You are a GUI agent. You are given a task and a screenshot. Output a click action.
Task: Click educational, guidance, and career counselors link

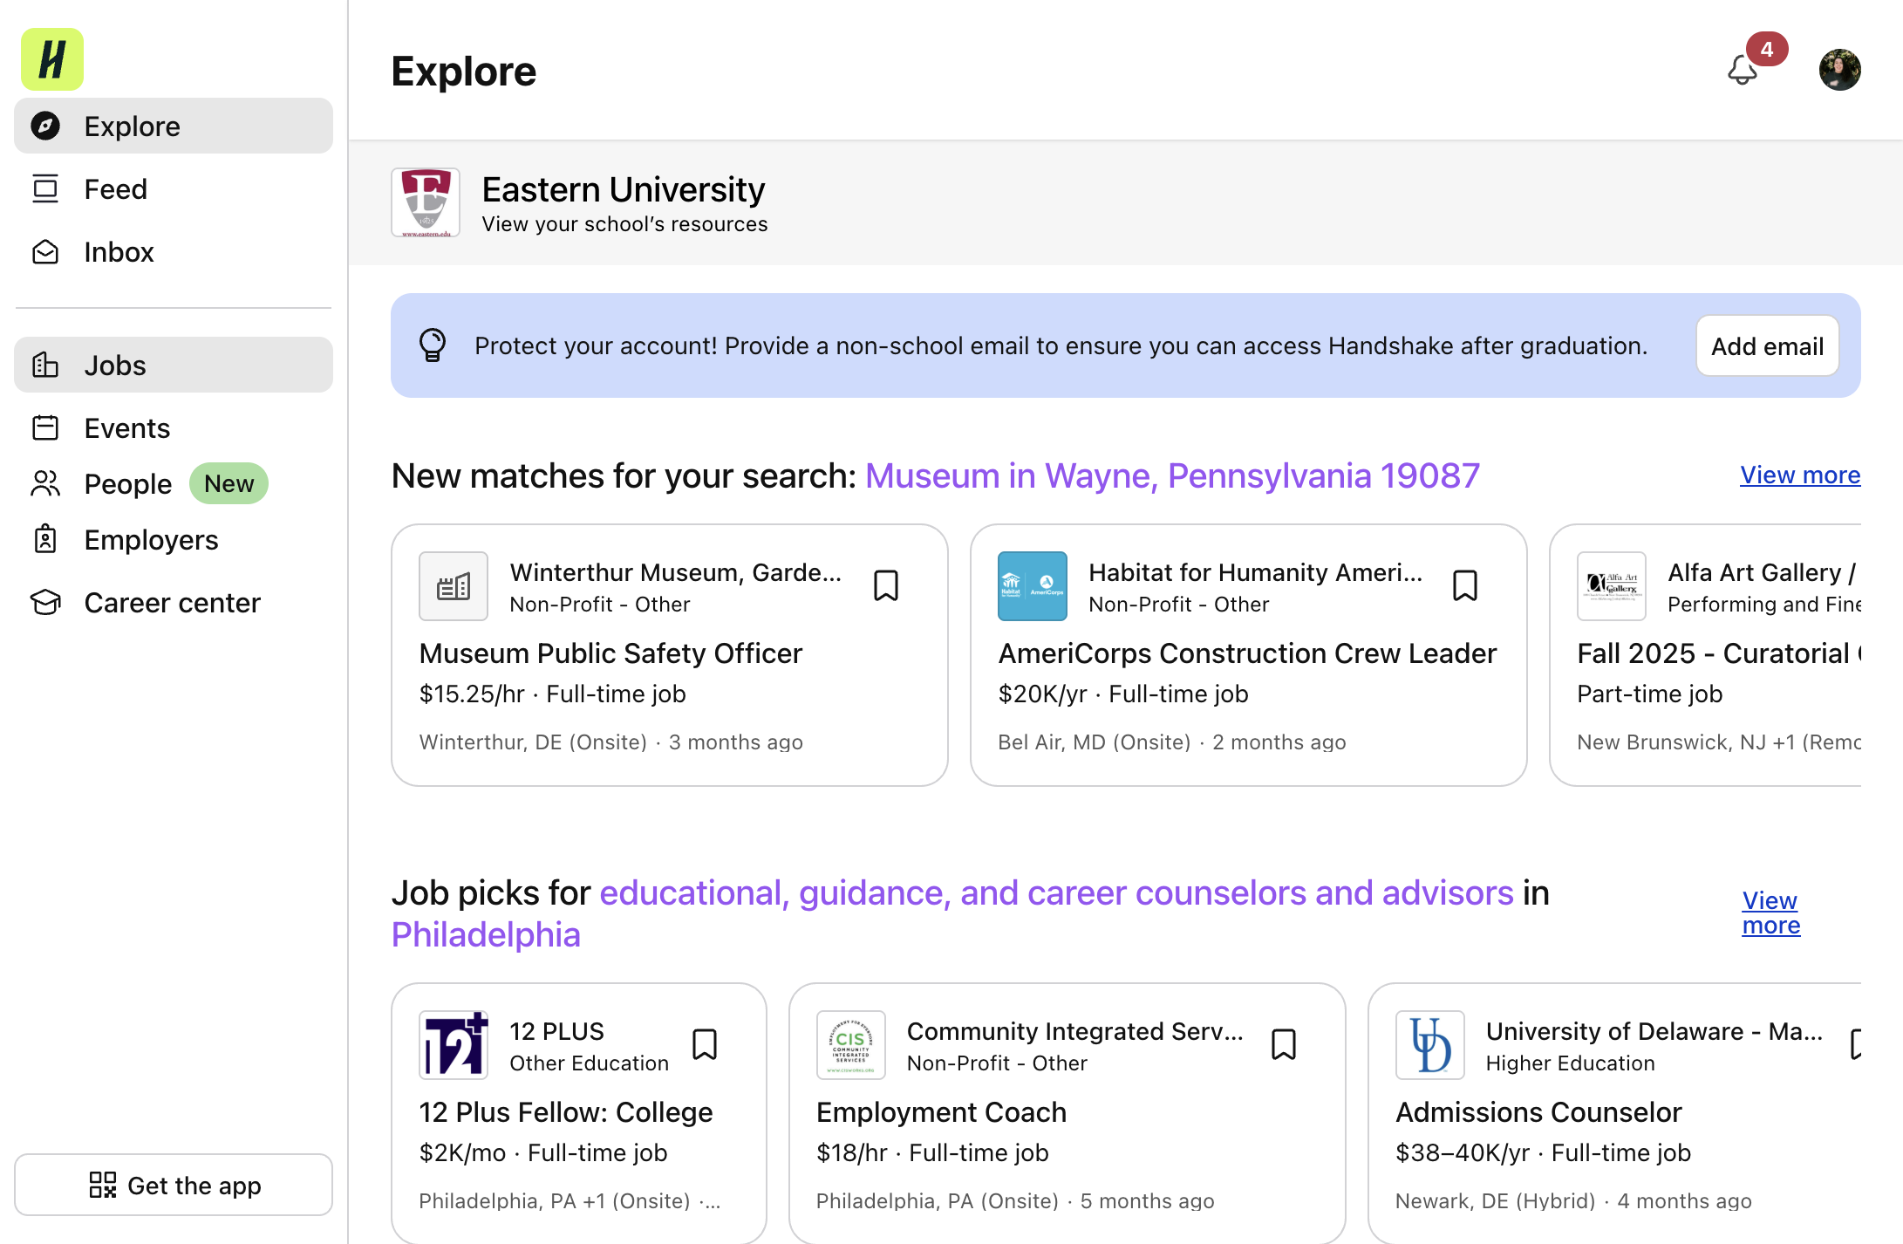[x=1056, y=892]
